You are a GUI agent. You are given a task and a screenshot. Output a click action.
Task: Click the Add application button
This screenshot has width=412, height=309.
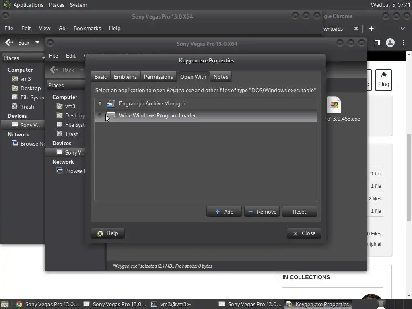click(x=224, y=212)
